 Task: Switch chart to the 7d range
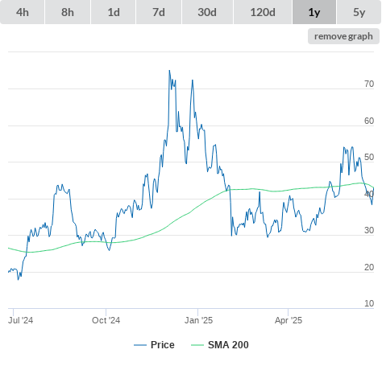pyautogui.click(x=159, y=12)
